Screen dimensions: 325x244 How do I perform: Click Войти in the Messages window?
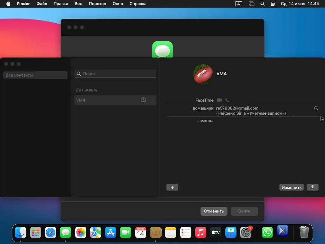(244, 211)
